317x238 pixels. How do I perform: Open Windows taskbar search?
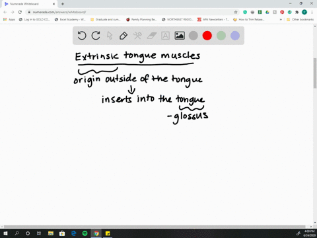pos(17,233)
